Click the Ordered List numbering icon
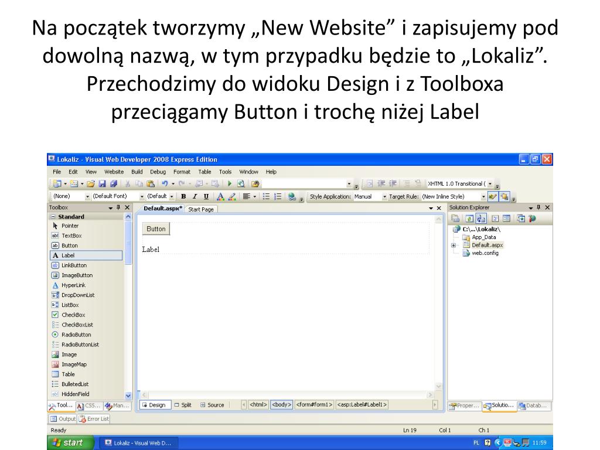 278,196
